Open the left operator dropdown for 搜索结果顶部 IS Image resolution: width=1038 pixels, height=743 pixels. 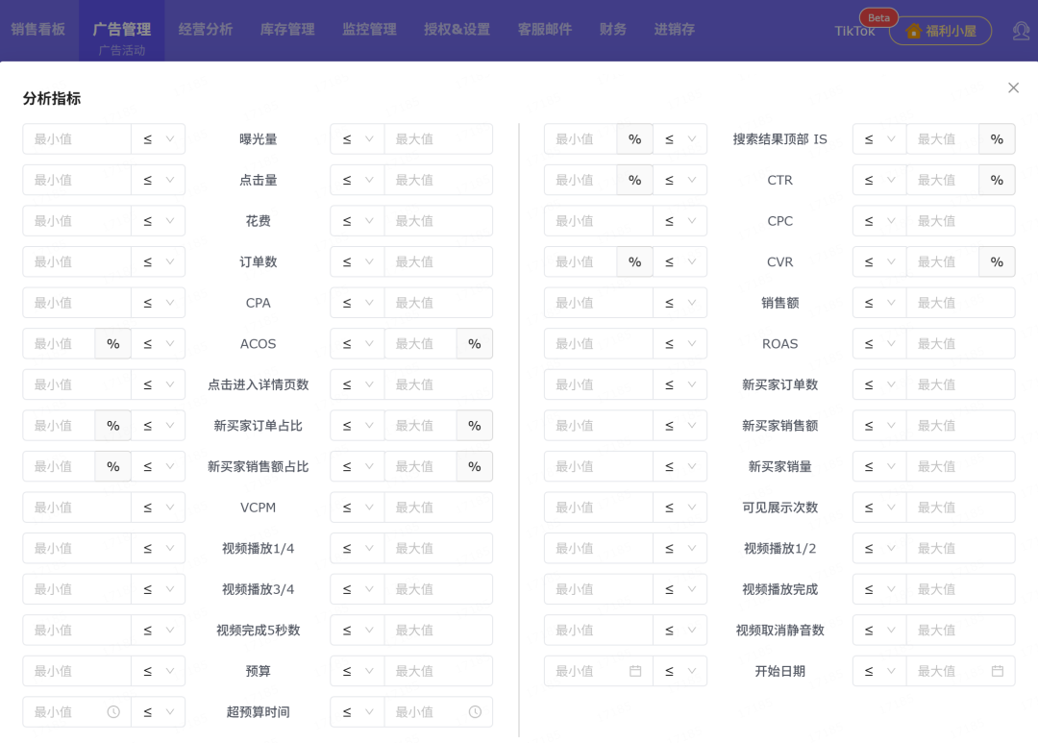point(680,139)
